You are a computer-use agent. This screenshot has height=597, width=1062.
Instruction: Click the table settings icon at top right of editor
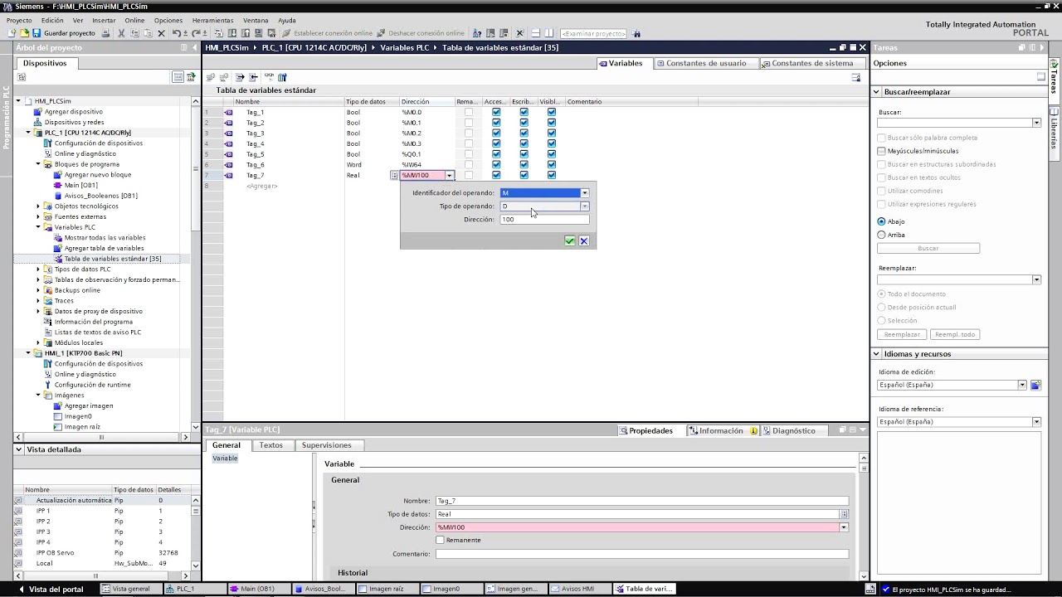point(856,77)
